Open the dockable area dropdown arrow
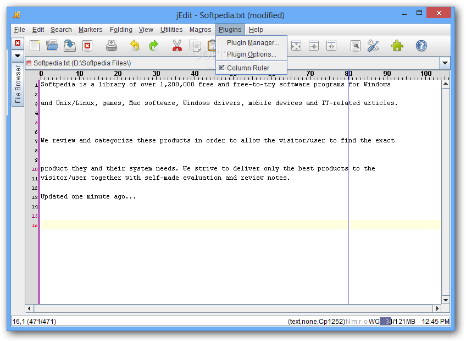466x342 pixels. (x=18, y=56)
